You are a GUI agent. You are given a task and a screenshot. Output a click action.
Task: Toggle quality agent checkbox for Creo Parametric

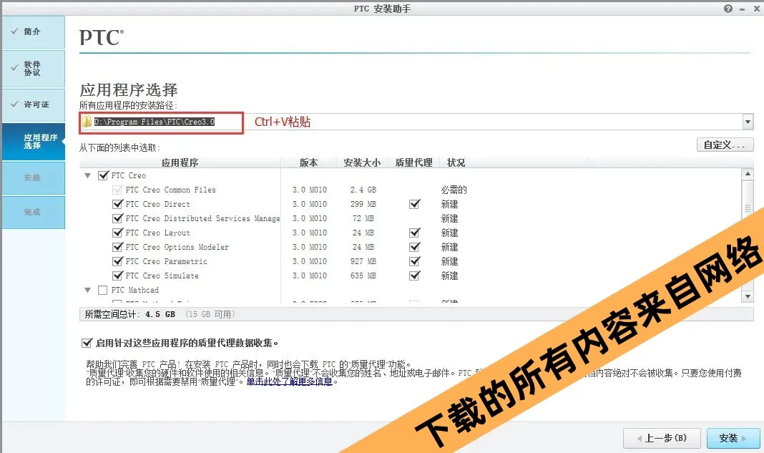click(x=415, y=261)
